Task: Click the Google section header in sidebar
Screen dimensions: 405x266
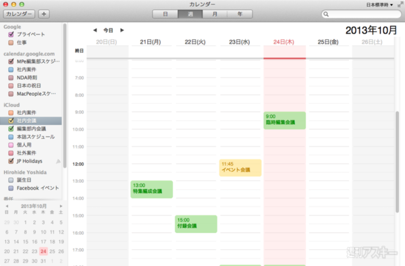Action: [12, 27]
